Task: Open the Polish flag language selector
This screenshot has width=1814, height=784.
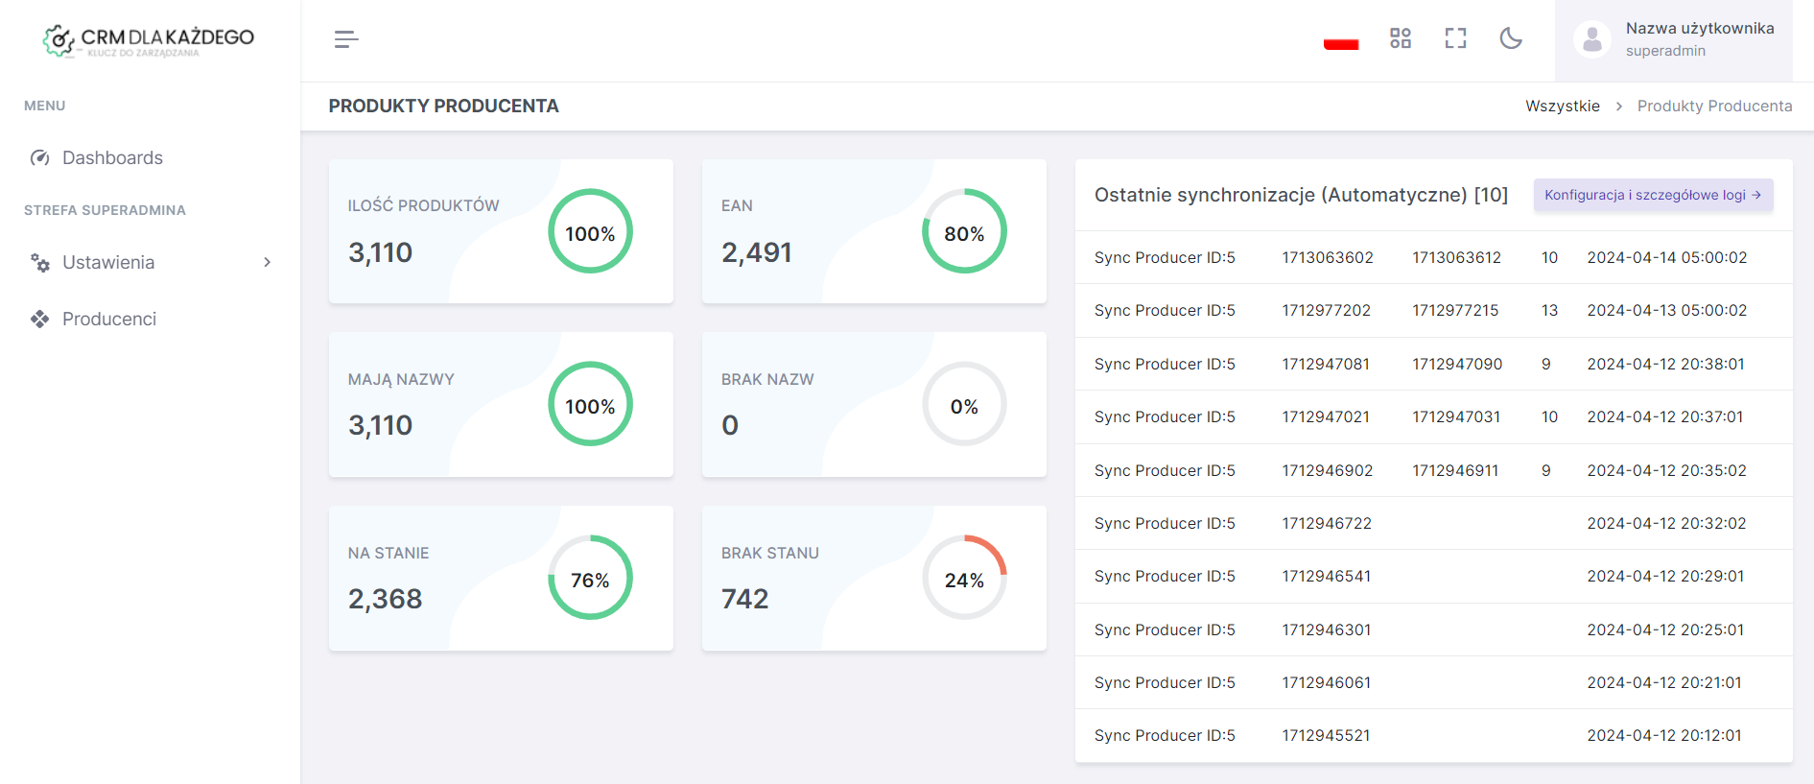Action: tap(1340, 43)
